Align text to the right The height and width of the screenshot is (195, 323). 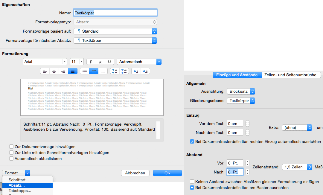click(x=63, y=71)
